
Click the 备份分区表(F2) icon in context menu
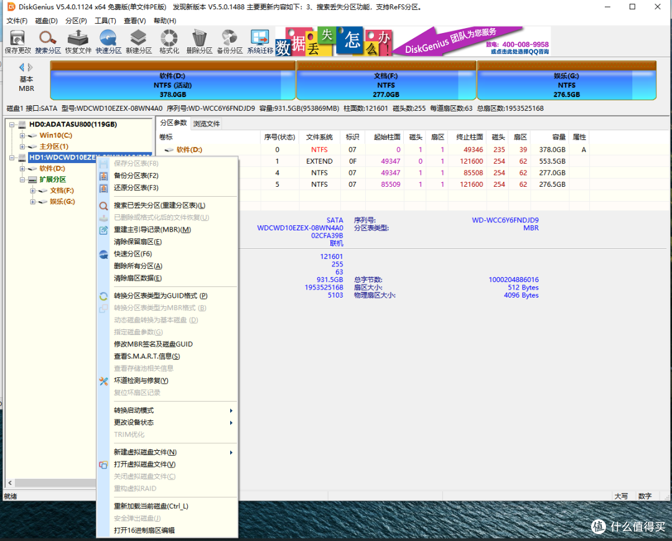[x=103, y=176]
